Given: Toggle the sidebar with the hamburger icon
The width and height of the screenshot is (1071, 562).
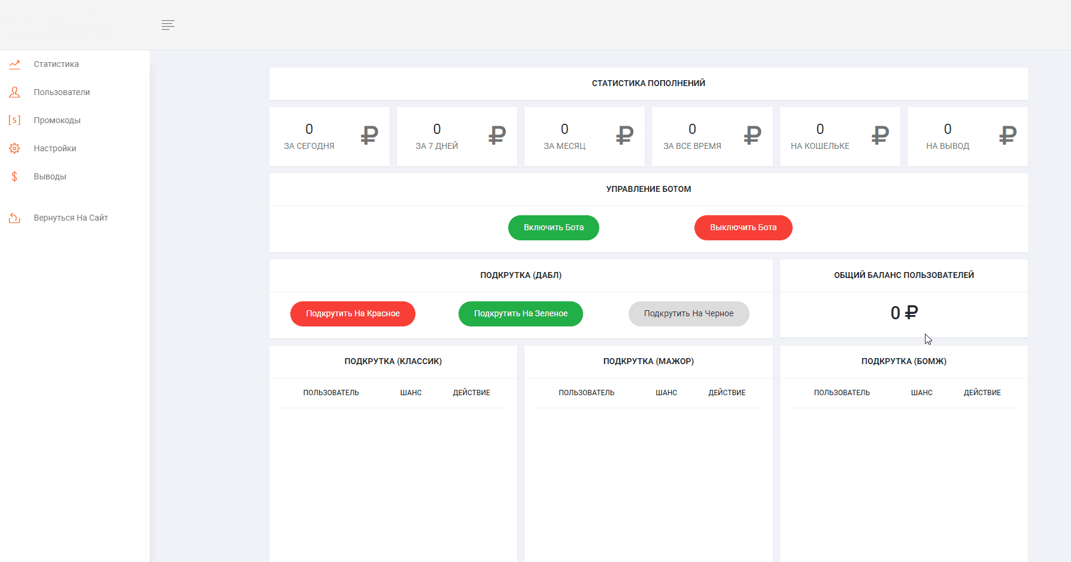Looking at the screenshot, I should tap(168, 25).
